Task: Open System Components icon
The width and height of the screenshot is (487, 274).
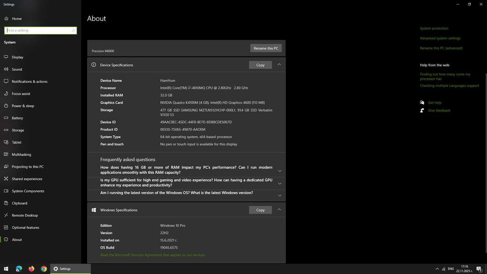Action: (x=6, y=191)
